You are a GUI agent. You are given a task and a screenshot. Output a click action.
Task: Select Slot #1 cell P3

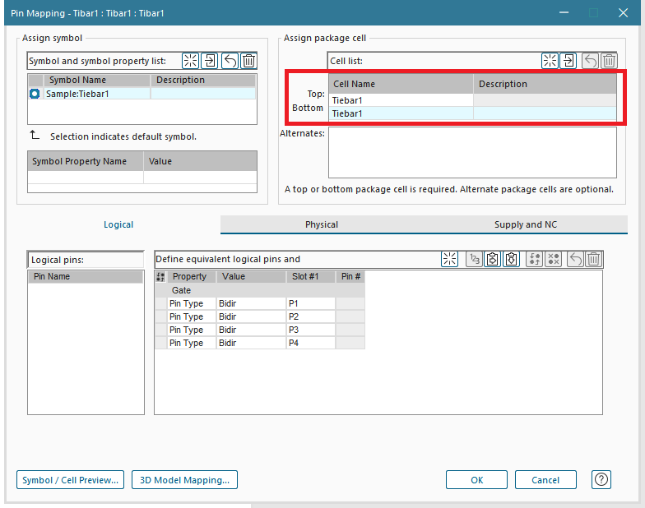click(x=311, y=330)
